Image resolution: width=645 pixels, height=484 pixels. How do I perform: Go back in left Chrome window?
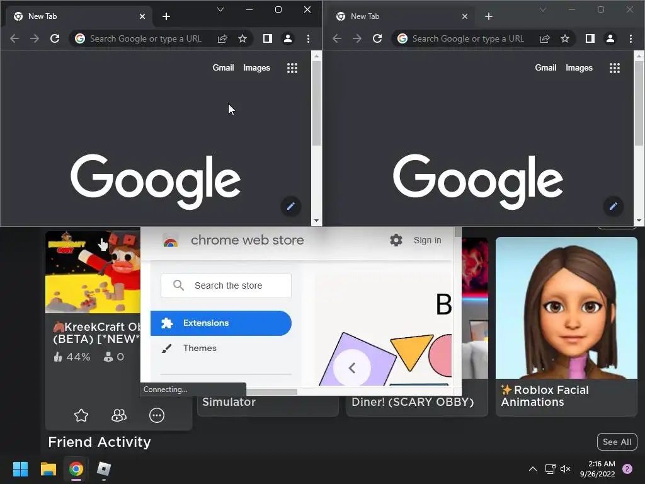14,38
